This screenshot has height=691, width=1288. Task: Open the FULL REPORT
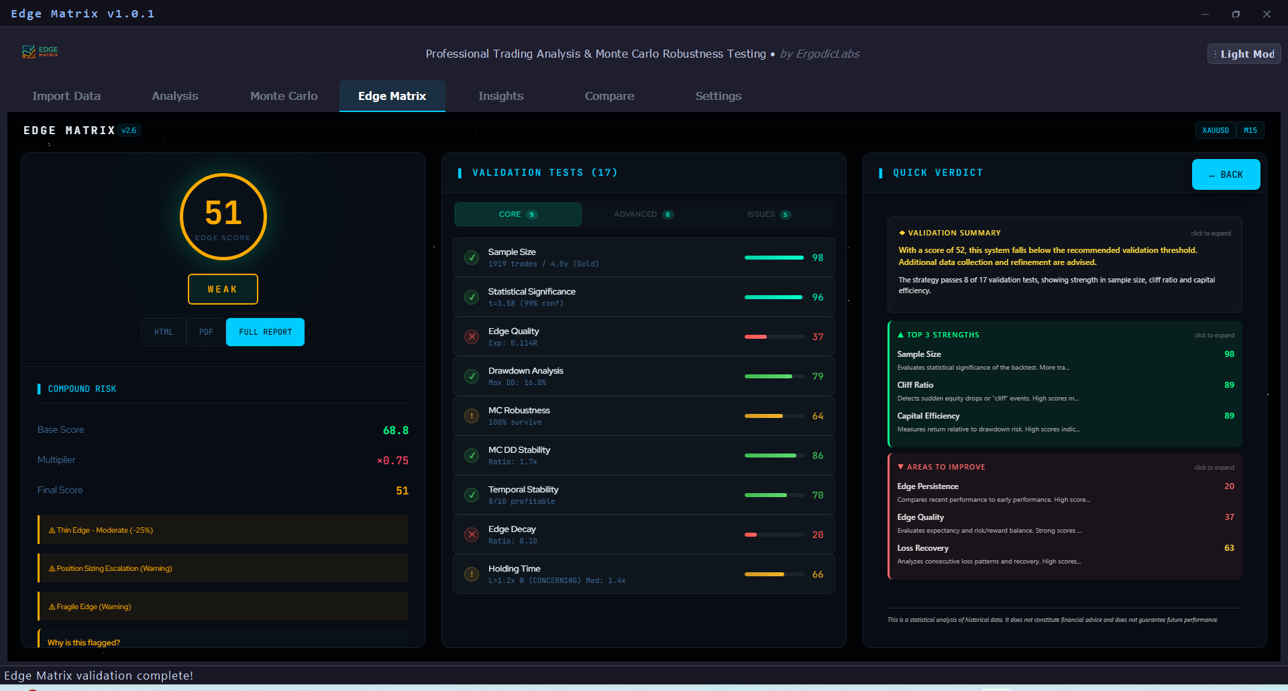coord(265,332)
